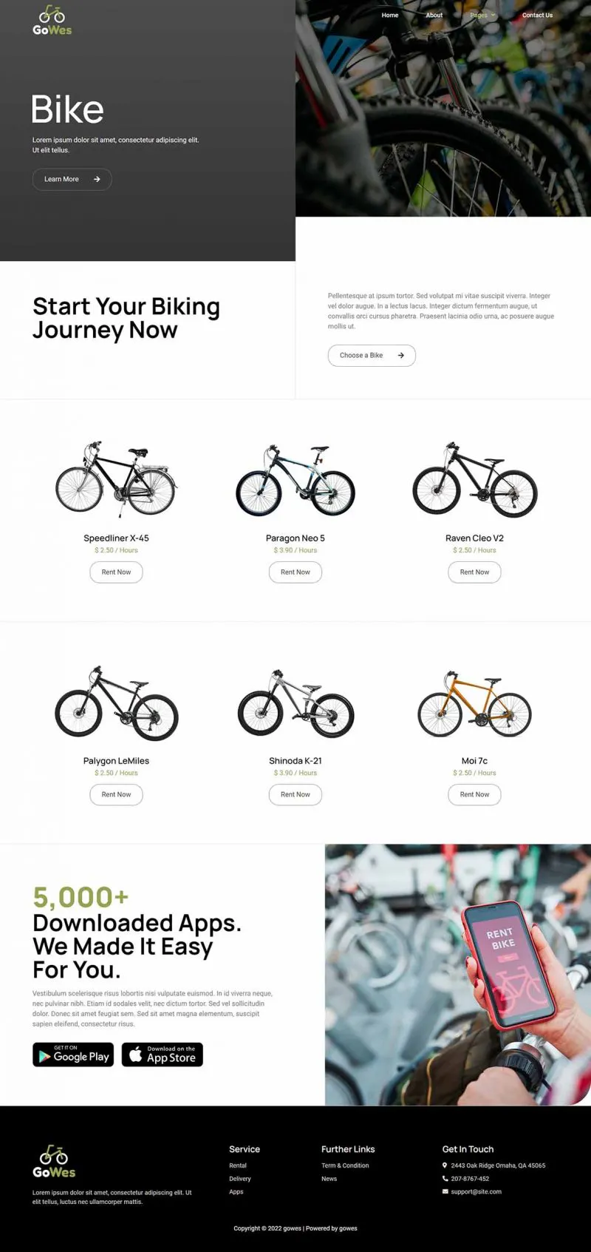Viewport: 591px width, 1252px height.
Task: Click the GoWes bicycle logo in header
Action: [x=52, y=21]
